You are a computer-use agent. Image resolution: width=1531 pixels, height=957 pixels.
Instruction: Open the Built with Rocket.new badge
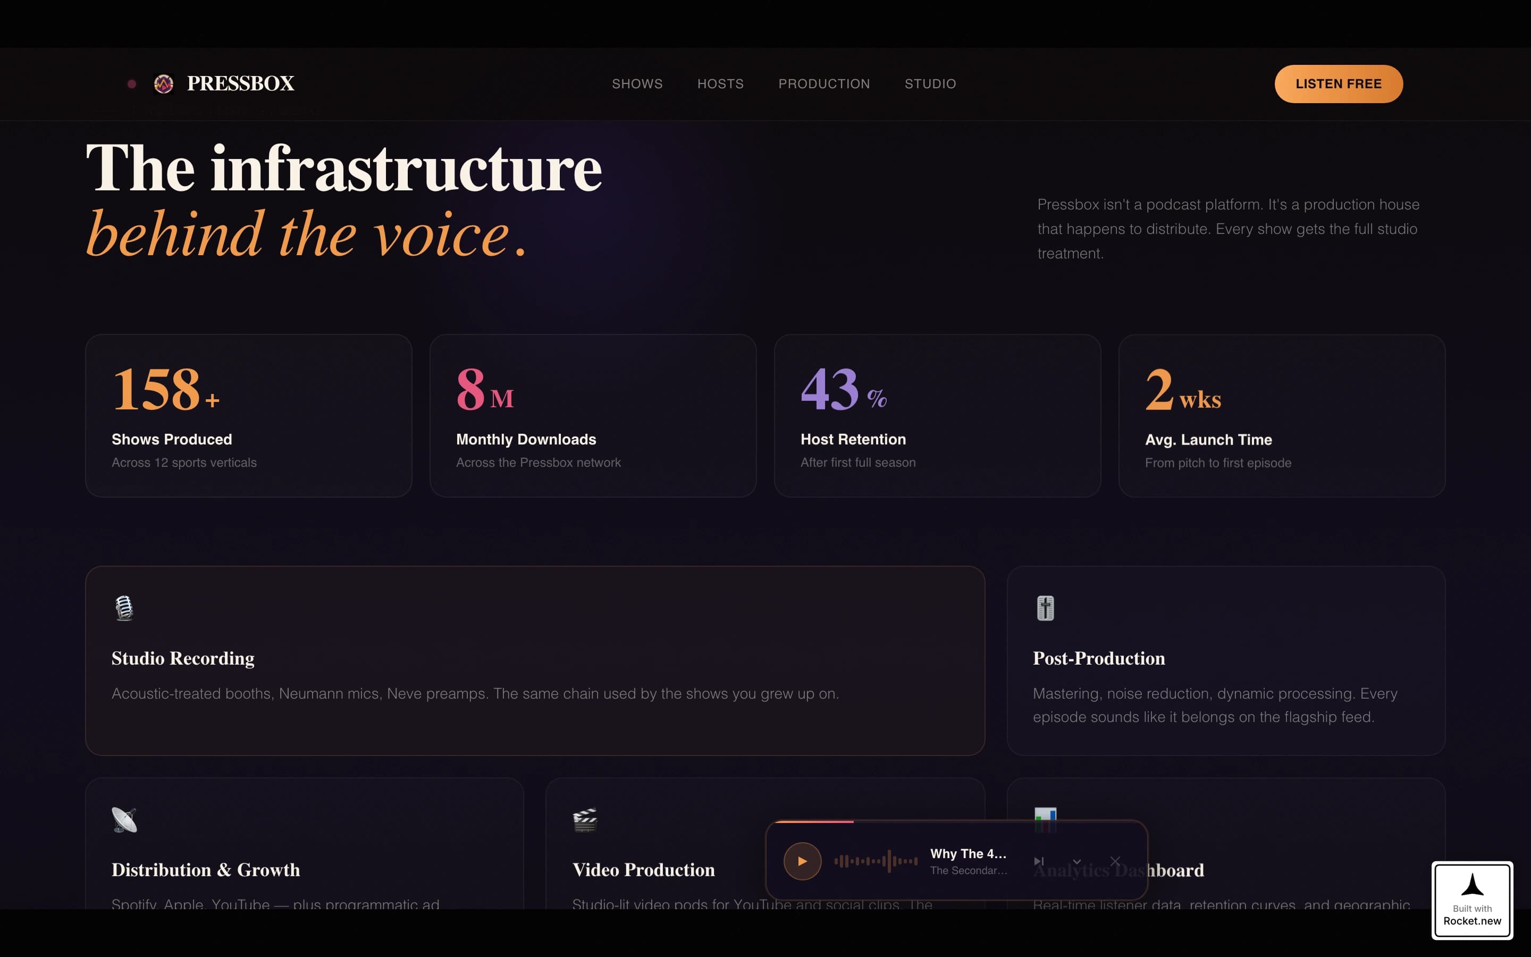point(1472,900)
